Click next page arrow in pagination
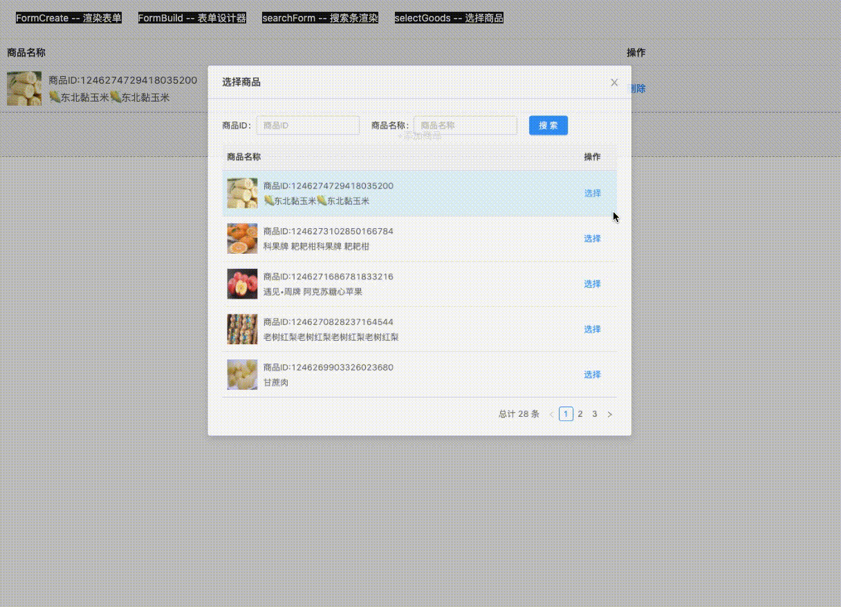Viewport: 841px width, 607px height. click(609, 414)
